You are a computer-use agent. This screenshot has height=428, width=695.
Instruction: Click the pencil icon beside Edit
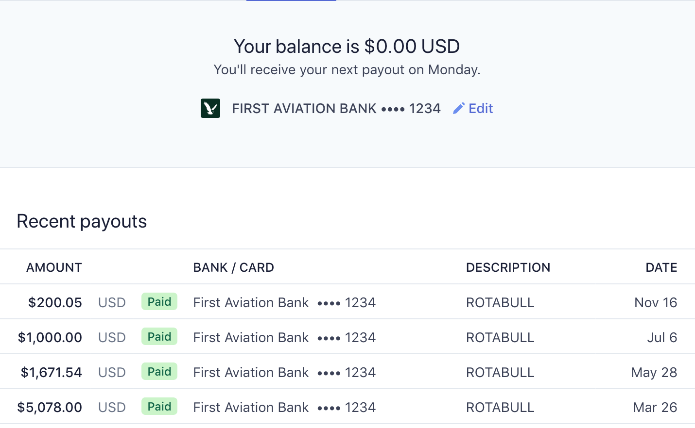458,108
